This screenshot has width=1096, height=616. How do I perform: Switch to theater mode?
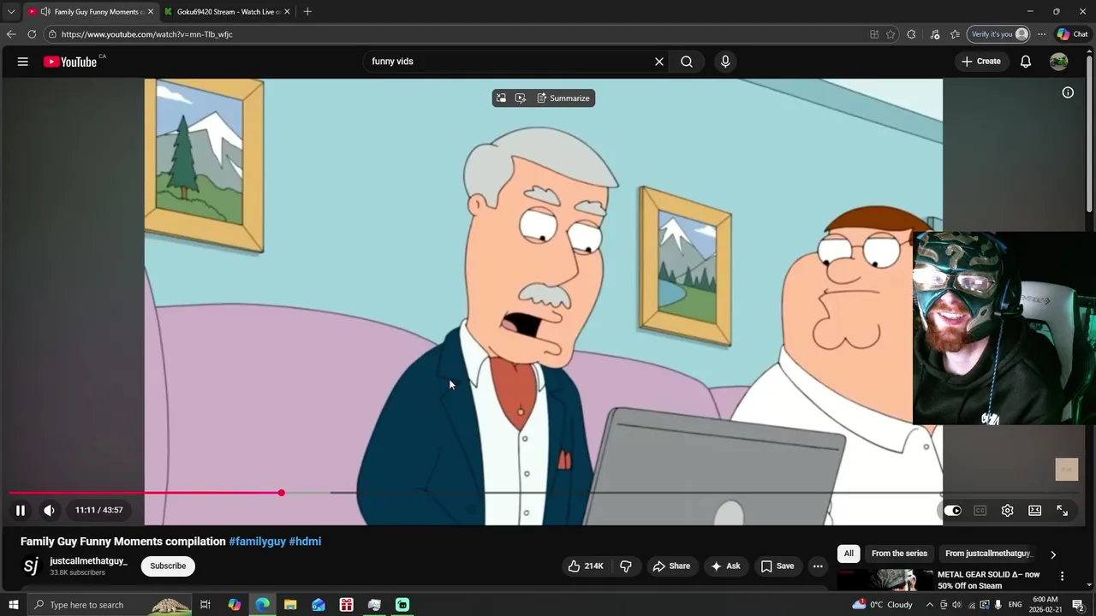click(1035, 511)
